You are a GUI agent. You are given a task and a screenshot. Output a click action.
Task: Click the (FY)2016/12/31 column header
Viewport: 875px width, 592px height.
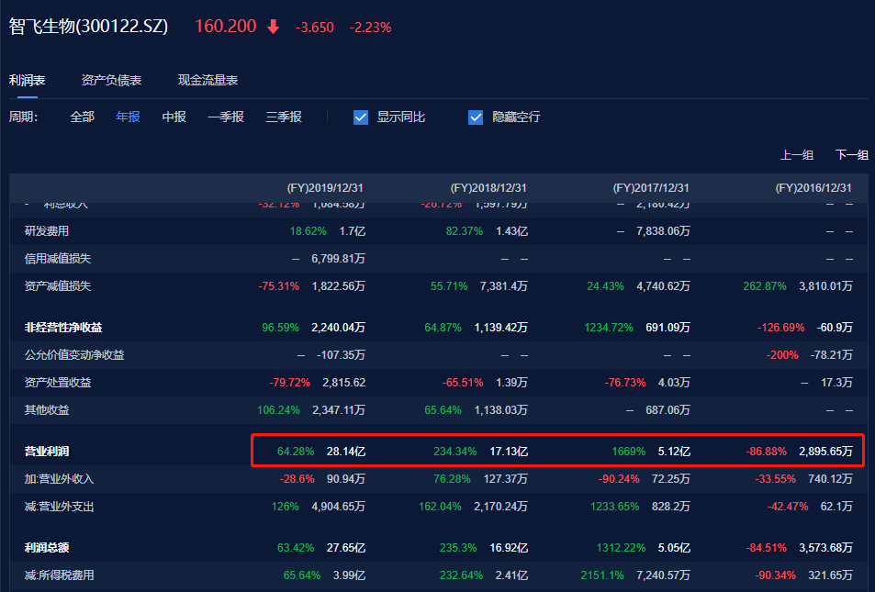click(x=813, y=188)
